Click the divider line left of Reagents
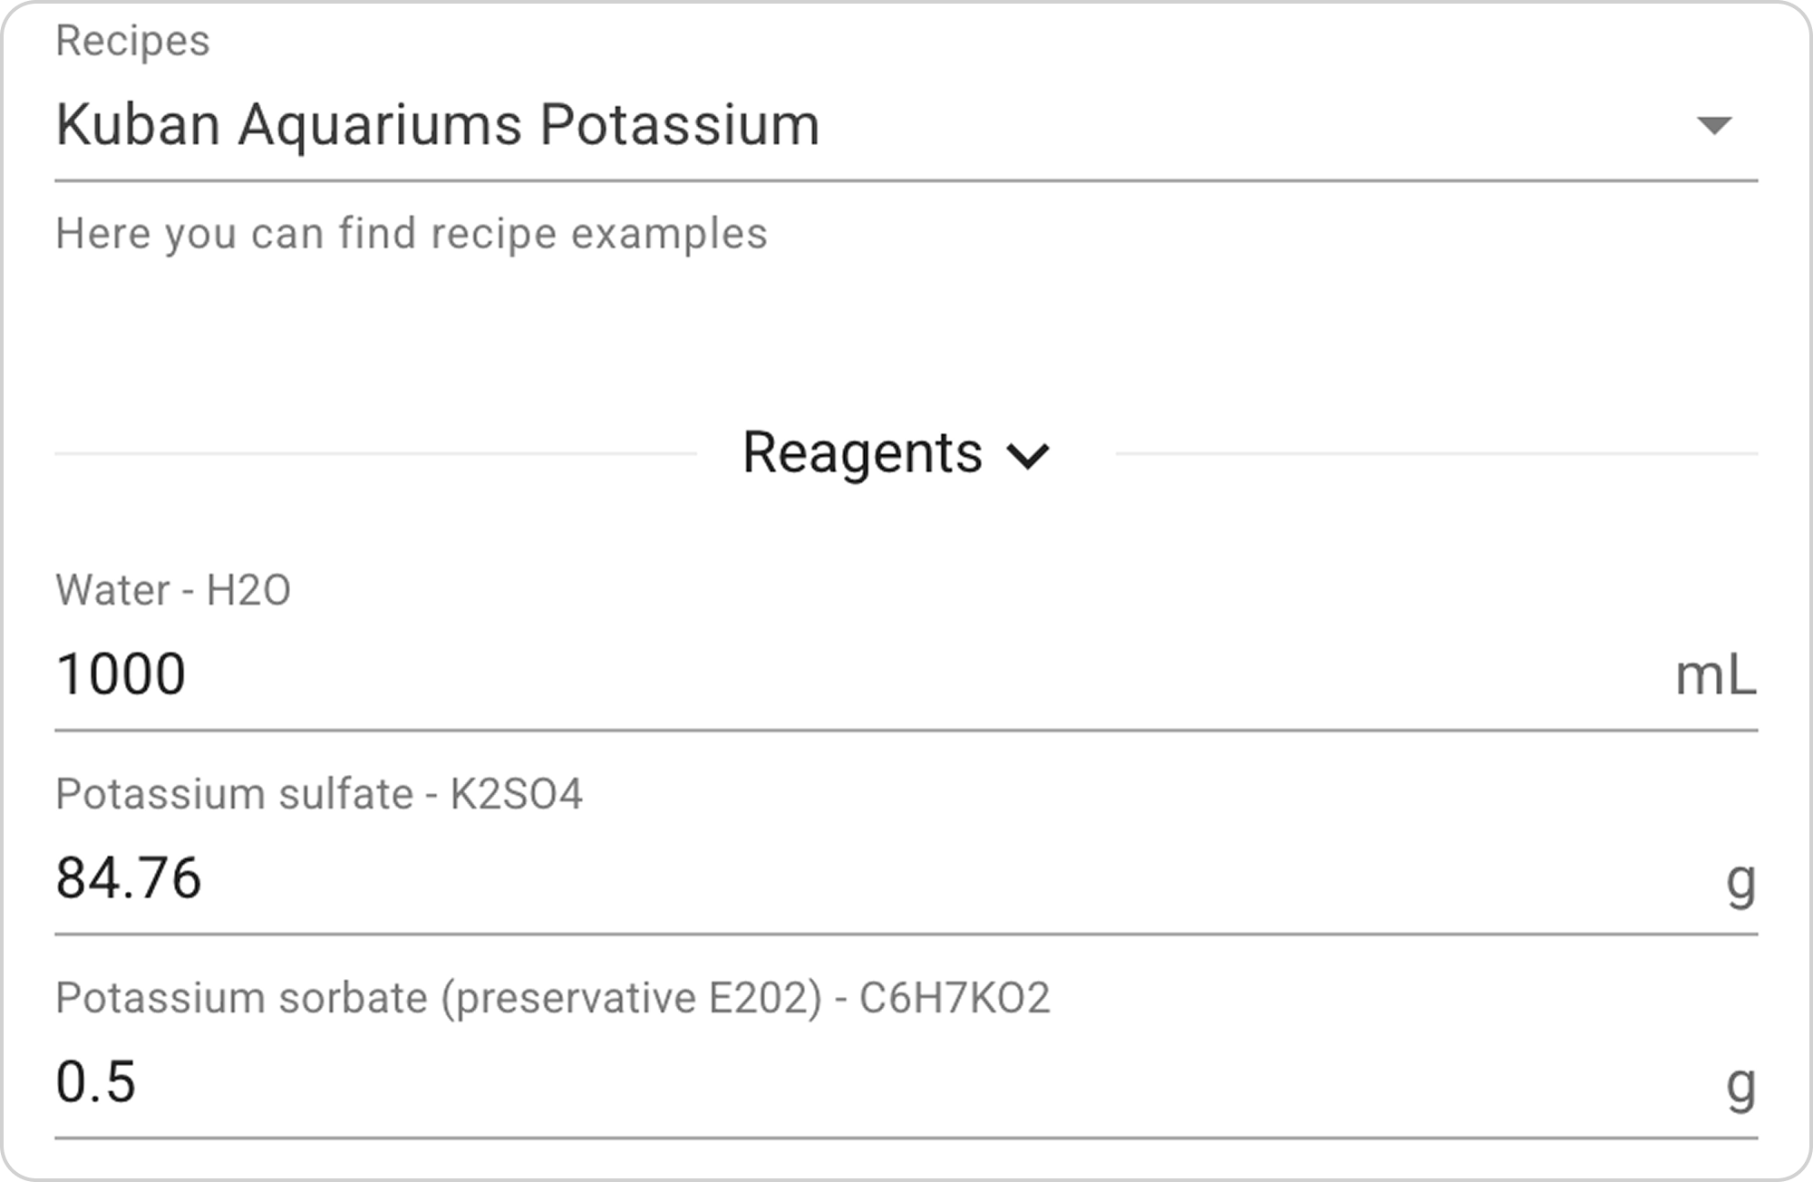The image size is (1813, 1182). click(375, 453)
